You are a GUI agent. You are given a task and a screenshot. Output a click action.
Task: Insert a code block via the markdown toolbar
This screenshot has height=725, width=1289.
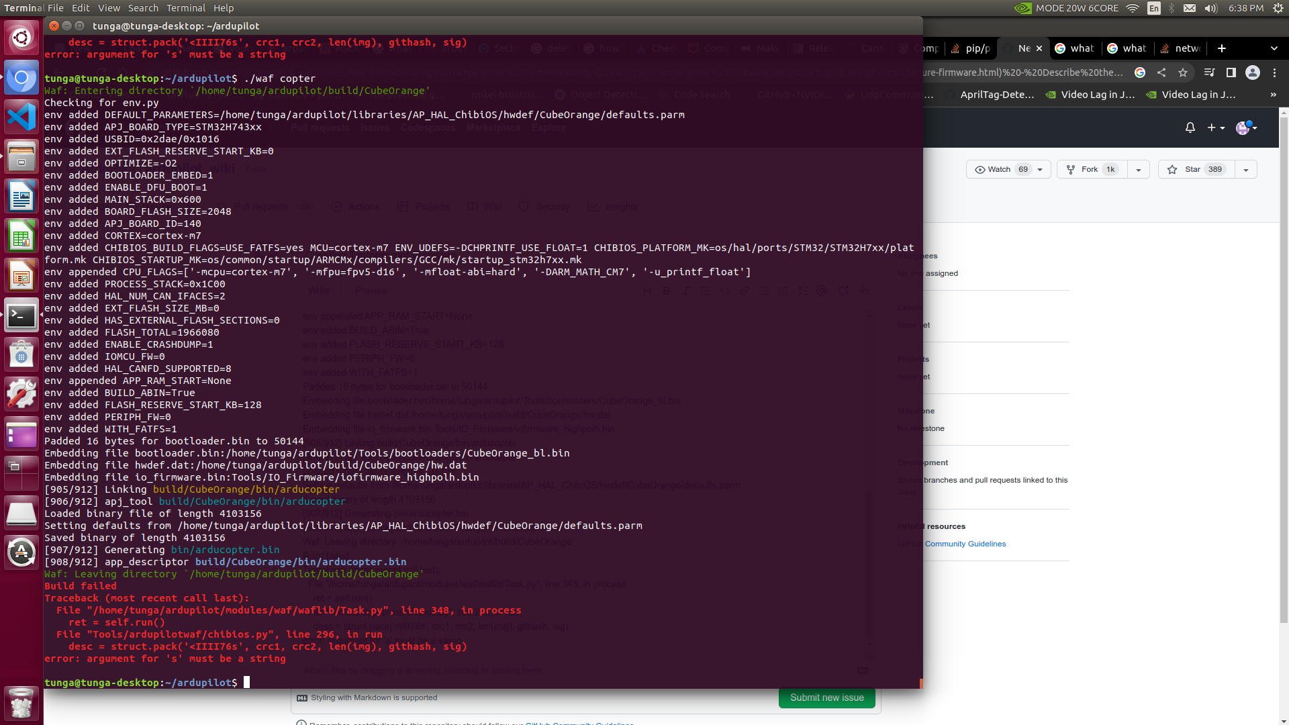click(x=724, y=291)
